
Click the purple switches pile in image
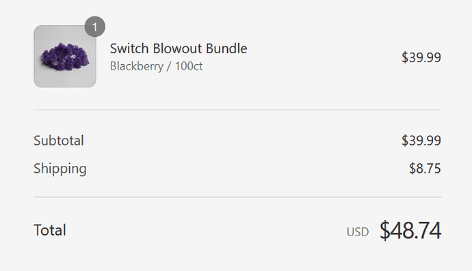click(x=65, y=57)
